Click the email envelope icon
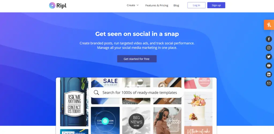The width and height of the screenshot is (274, 134). click(269, 83)
